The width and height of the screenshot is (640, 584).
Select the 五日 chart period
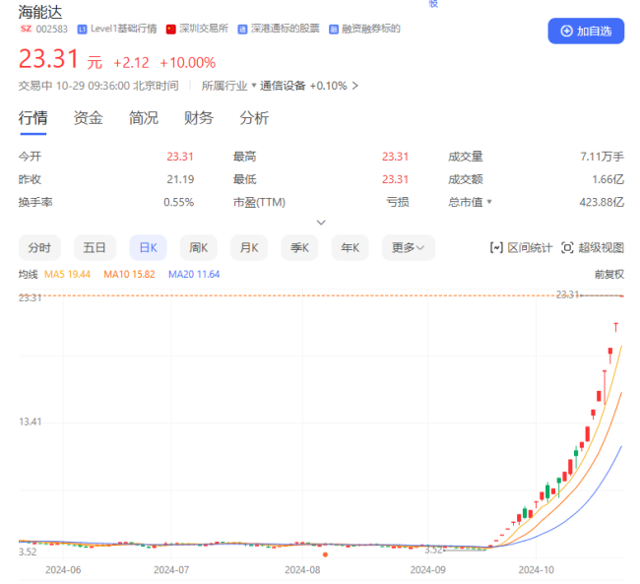pos(95,247)
